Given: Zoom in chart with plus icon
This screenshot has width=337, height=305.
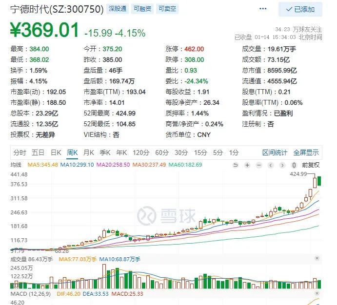Looking at the screenshot, I should point(247,165).
